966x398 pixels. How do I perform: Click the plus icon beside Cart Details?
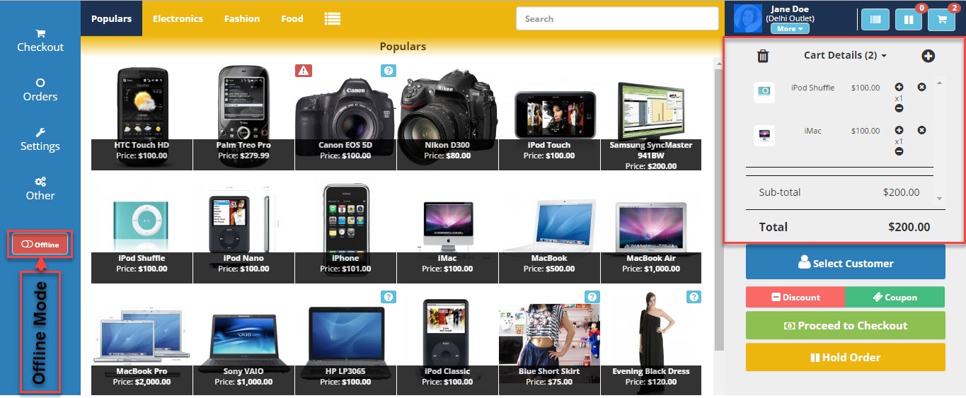(x=928, y=56)
